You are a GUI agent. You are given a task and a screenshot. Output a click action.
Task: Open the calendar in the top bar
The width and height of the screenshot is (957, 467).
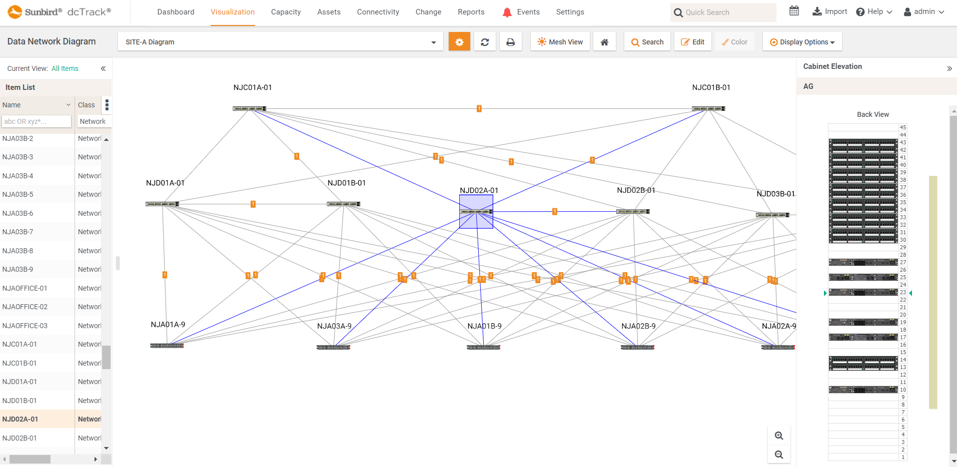793,11
